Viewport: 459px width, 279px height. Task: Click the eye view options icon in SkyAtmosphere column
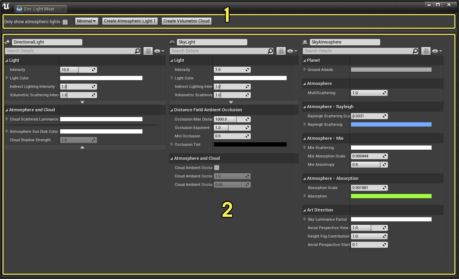pyautogui.click(x=435, y=51)
